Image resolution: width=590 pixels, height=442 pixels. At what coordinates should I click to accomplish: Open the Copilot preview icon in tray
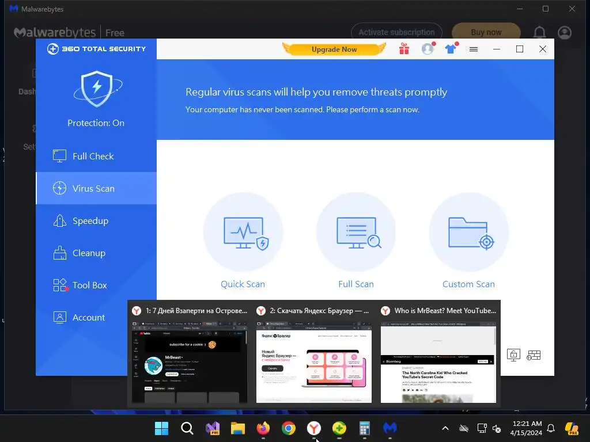(572, 428)
